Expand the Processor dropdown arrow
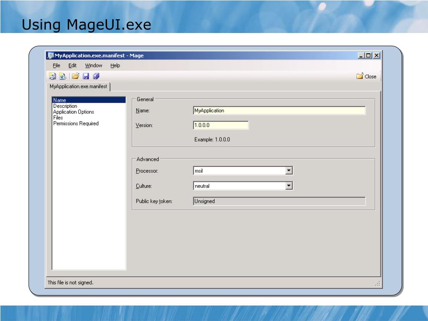Screen dimensions: 428x321 coord(289,171)
